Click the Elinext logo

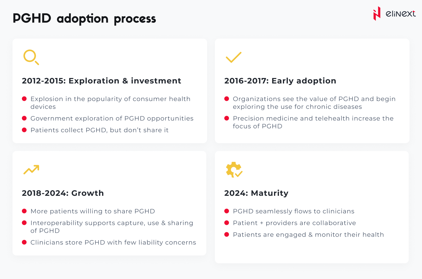point(394,14)
